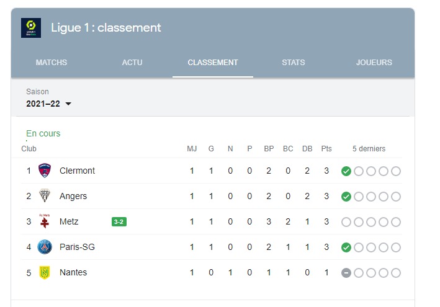The width and height of the screenshot is (440, 307).
Task: Switch to the ACTU tab
Action: click(x=132, y=63)
